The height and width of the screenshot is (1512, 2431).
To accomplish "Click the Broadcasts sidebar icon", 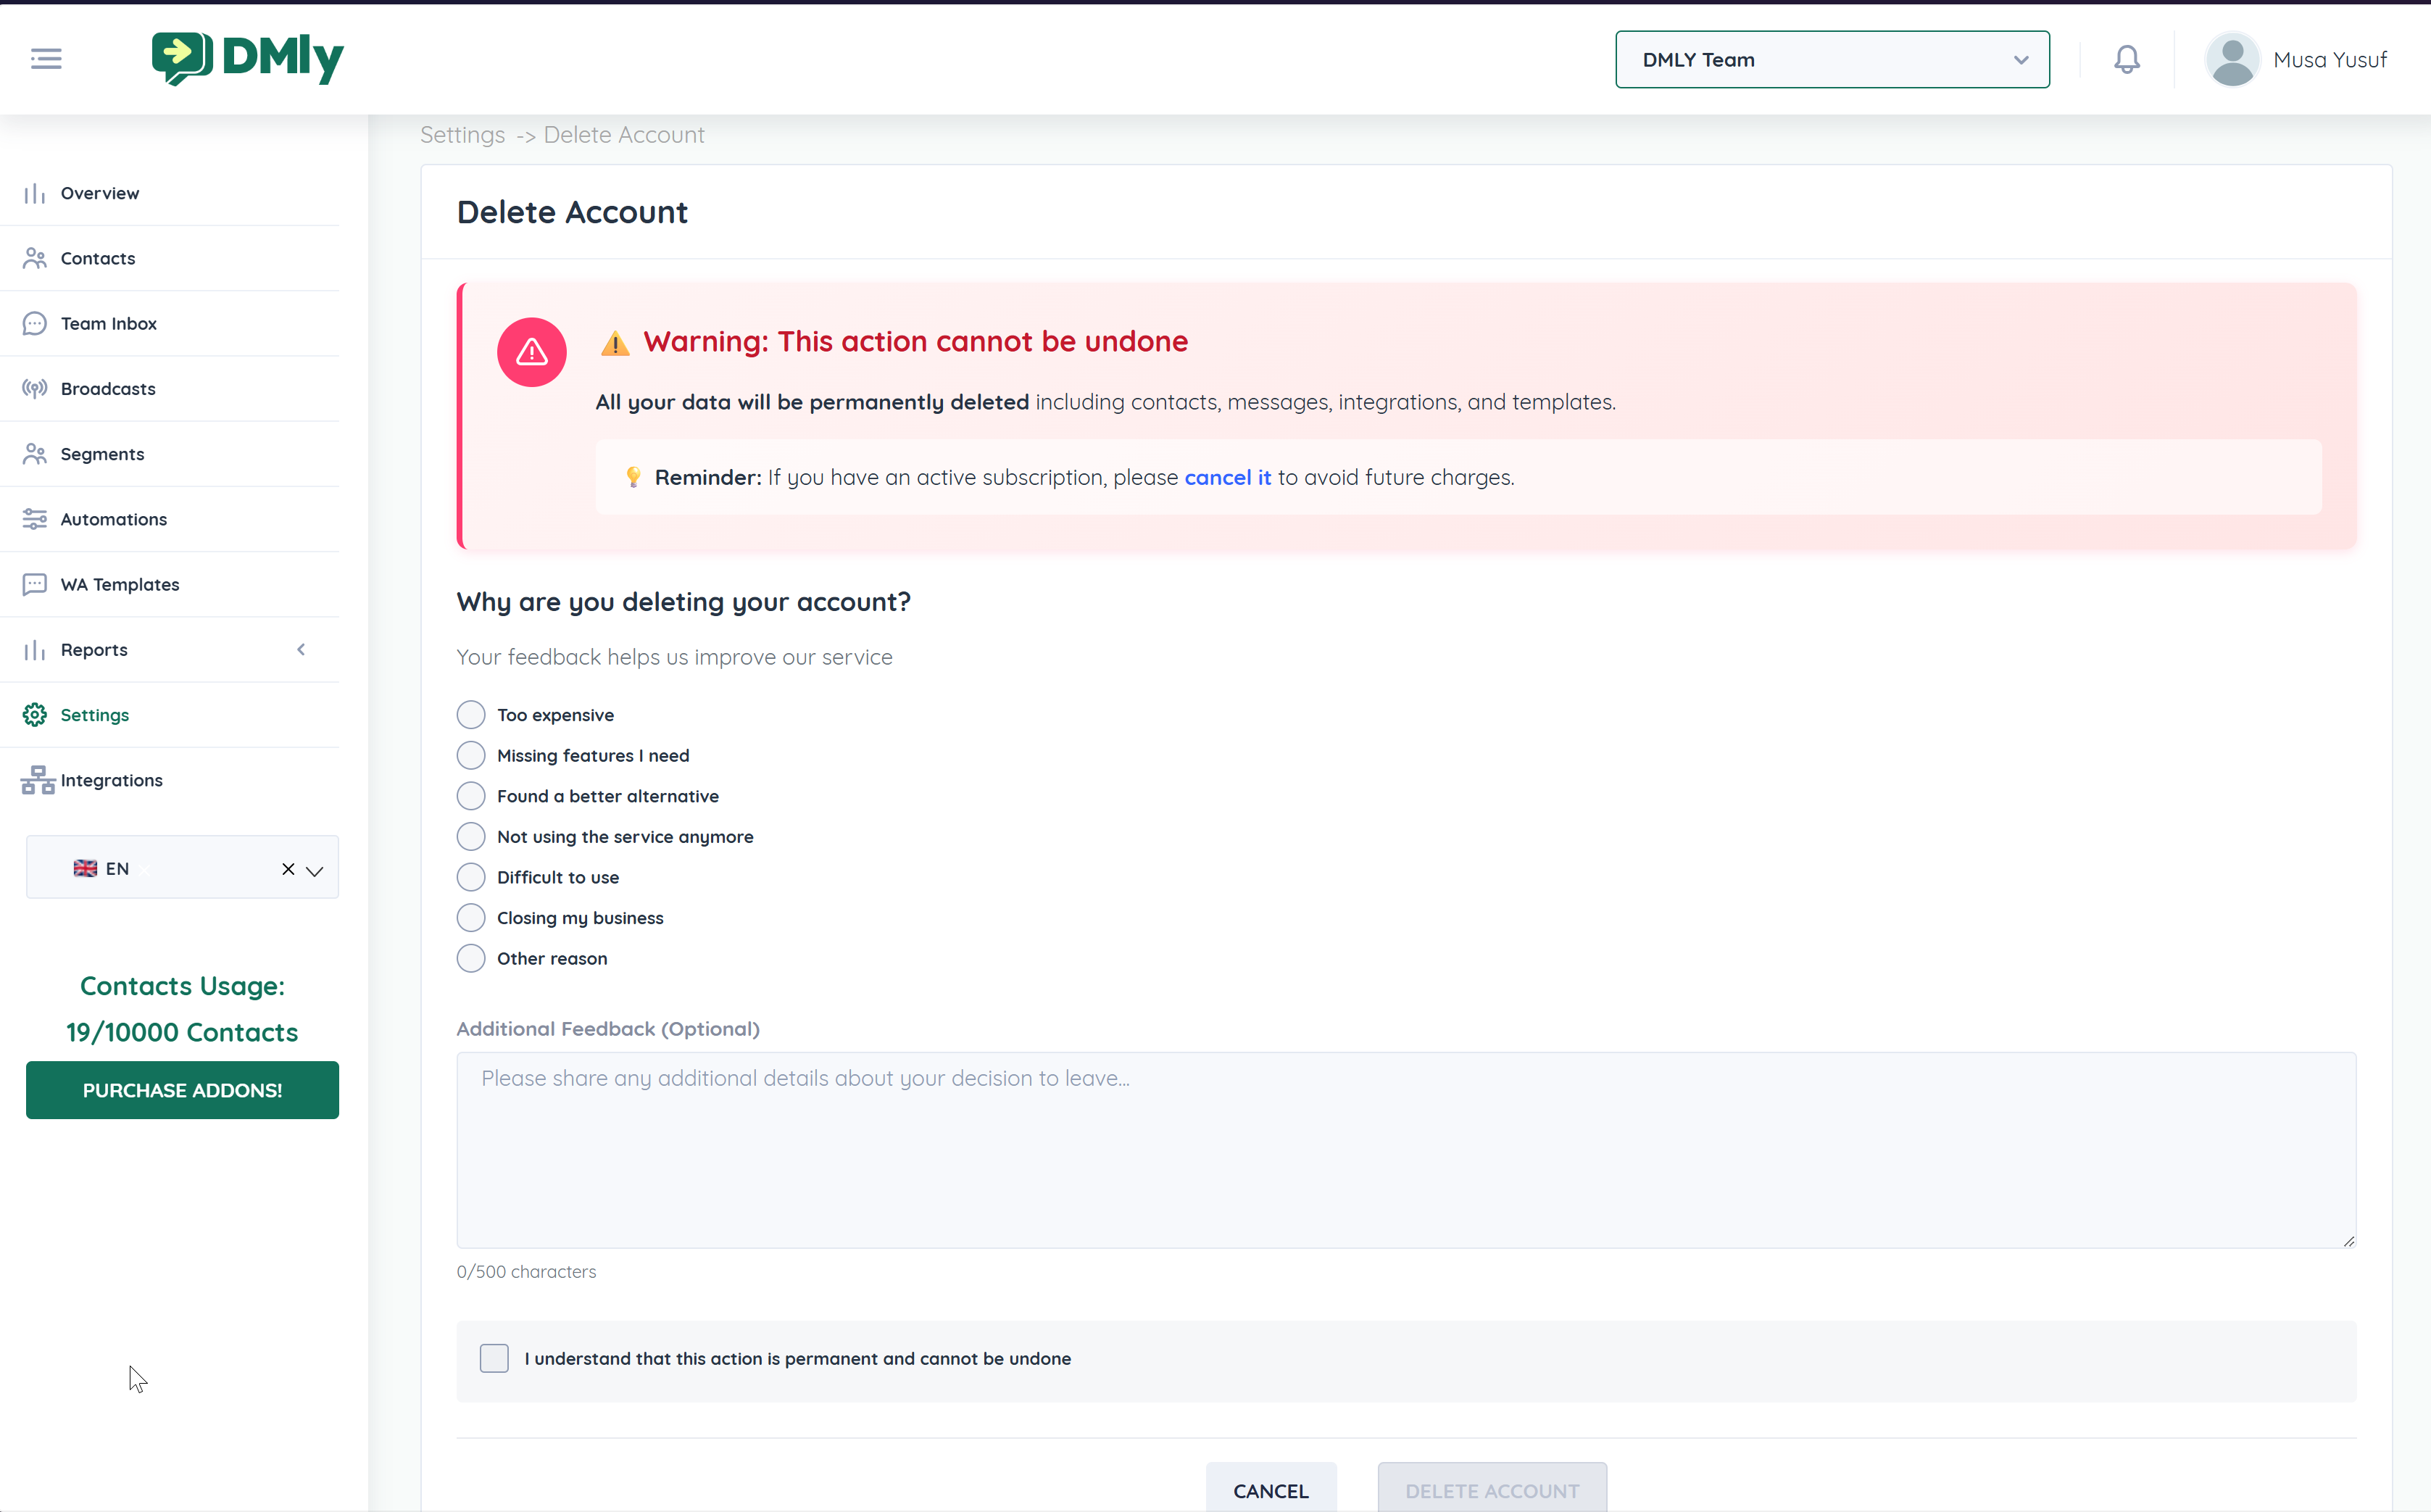I will click(x=35, y=388).
